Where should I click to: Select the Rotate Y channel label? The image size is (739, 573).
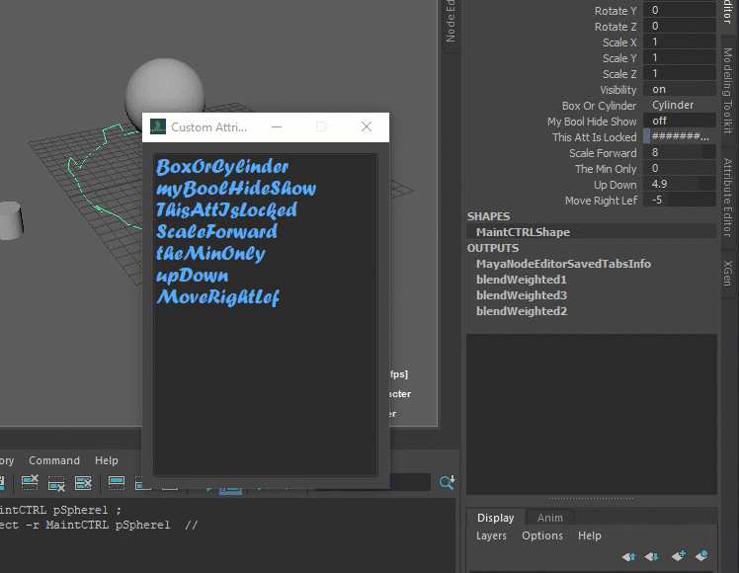[x=616, y=11]
